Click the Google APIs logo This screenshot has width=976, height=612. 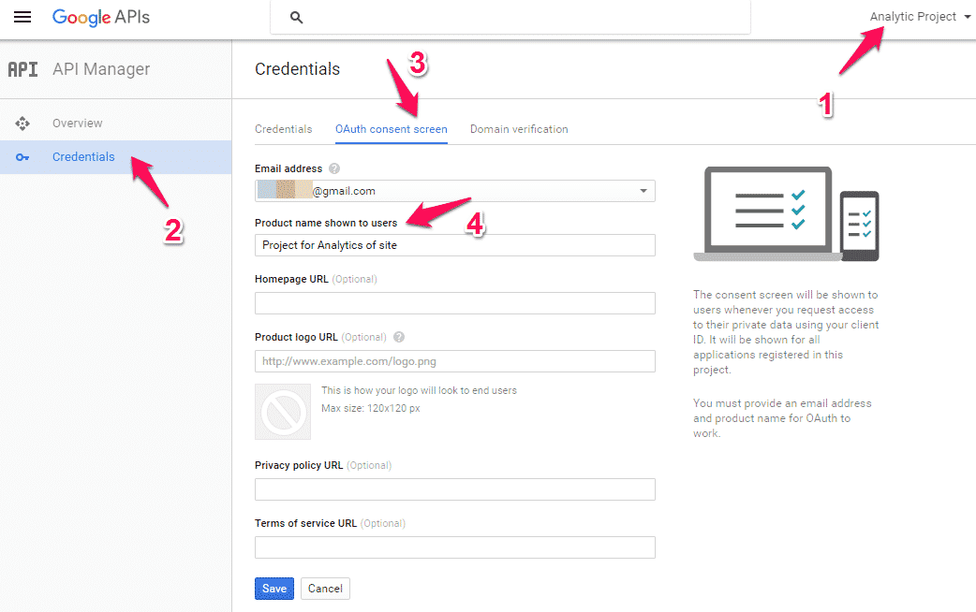point(101,17)
